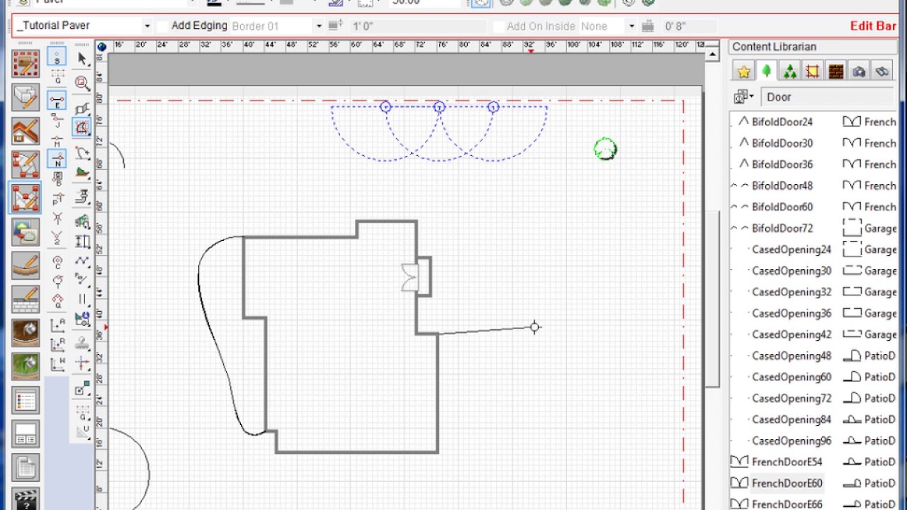Select the dimension measurement tool
The width and height of the screenshot is (907, 510).
(83, 242)
